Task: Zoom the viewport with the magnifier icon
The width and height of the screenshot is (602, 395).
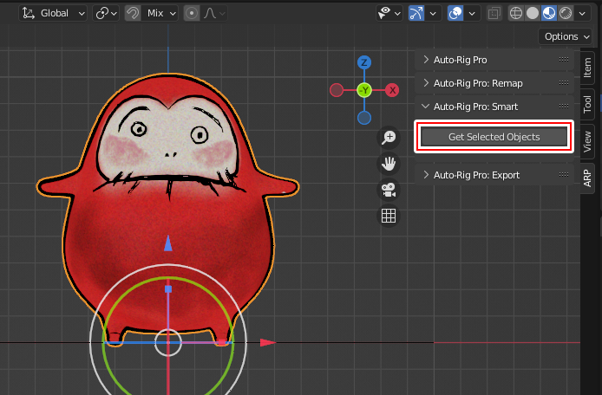Action: click(x=389, y=138)
